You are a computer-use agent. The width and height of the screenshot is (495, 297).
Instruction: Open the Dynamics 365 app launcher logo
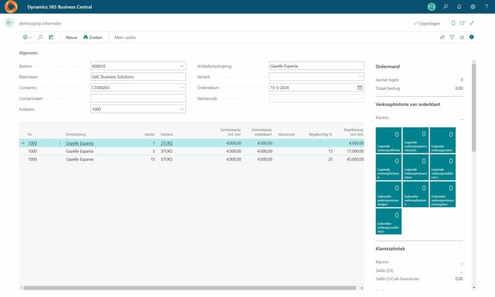pos(11,7)
